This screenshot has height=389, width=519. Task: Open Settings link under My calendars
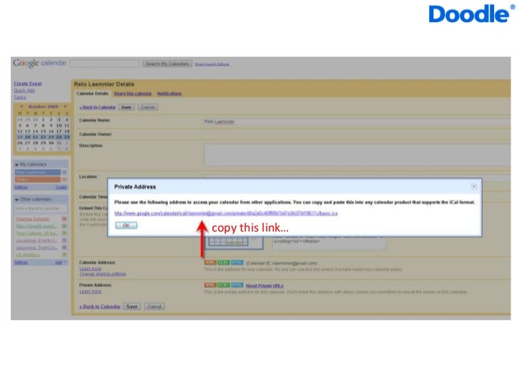tap(21, 187)
